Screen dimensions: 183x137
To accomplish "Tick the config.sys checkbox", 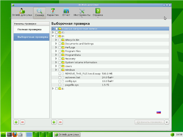I will coord(60,81).
